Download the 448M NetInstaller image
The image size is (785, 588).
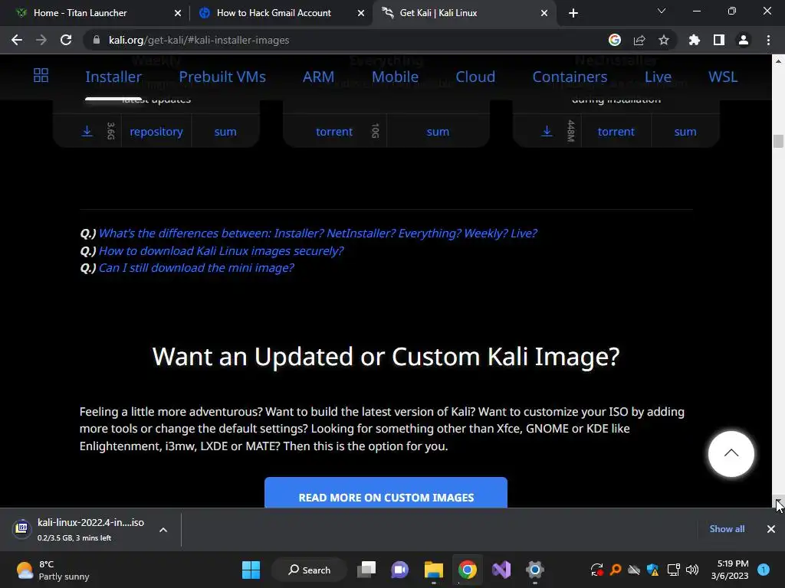coord(547,131)
